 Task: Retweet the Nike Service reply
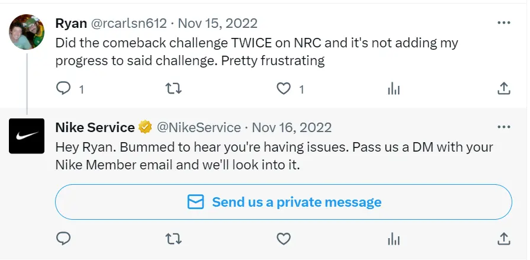pyautogui.click(x=173, y=239)
